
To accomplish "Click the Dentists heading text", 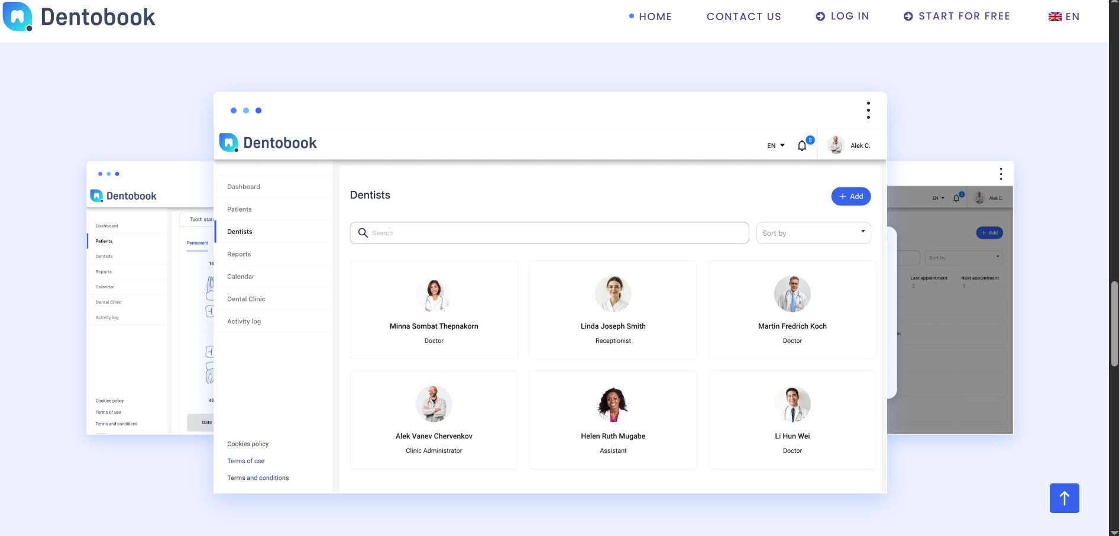I will 370,195.
